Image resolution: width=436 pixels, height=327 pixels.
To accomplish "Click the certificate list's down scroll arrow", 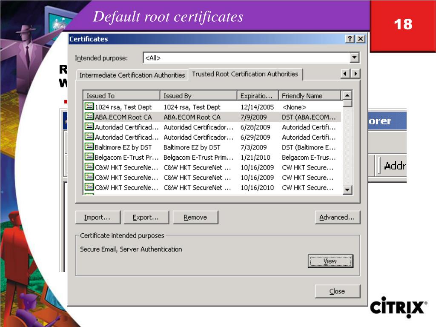I will pos(347,190).
